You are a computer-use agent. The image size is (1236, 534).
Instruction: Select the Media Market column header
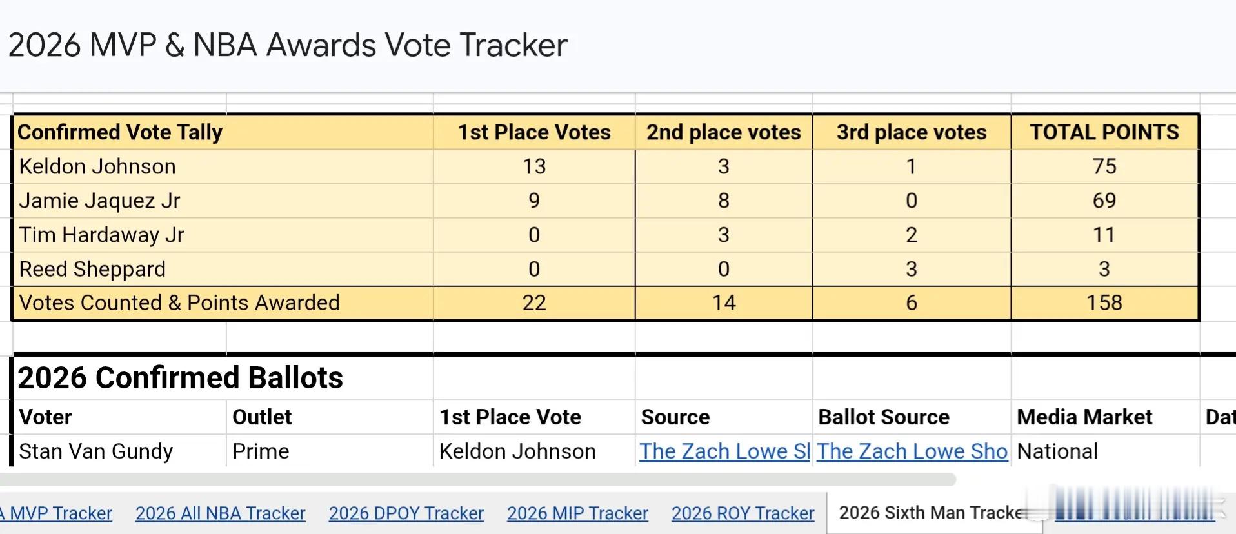(1084, 417)
